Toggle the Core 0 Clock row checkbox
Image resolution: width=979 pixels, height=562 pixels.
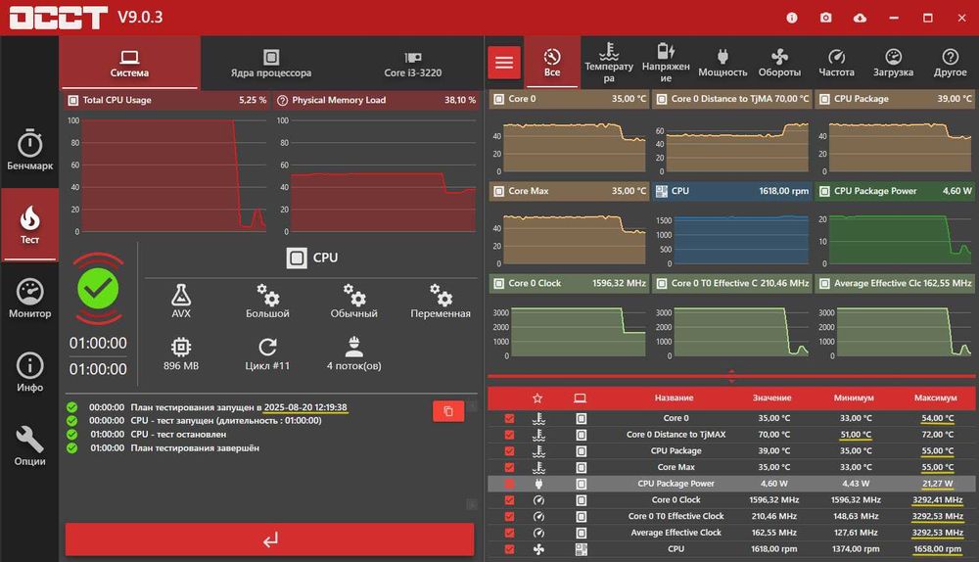(509, 500)
